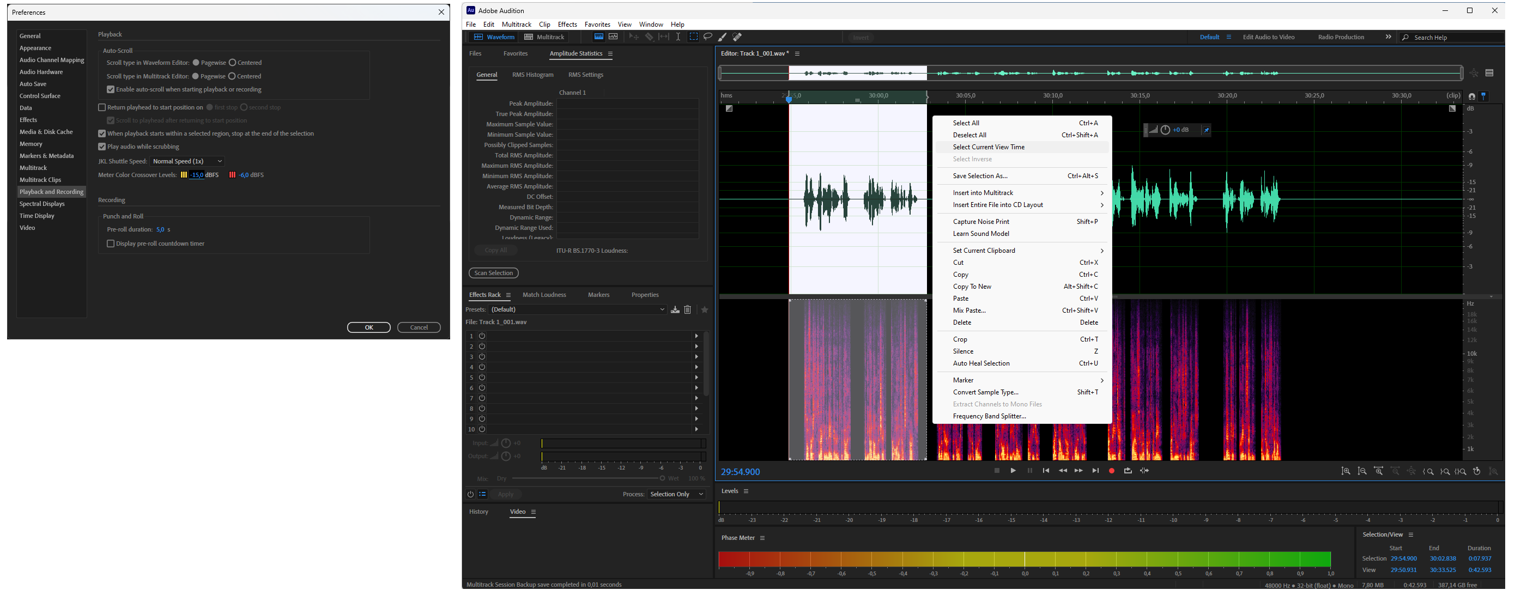1515x596 pixels.
Task: Switch to the RMS Histogram tab
Action: pos(532,75)
